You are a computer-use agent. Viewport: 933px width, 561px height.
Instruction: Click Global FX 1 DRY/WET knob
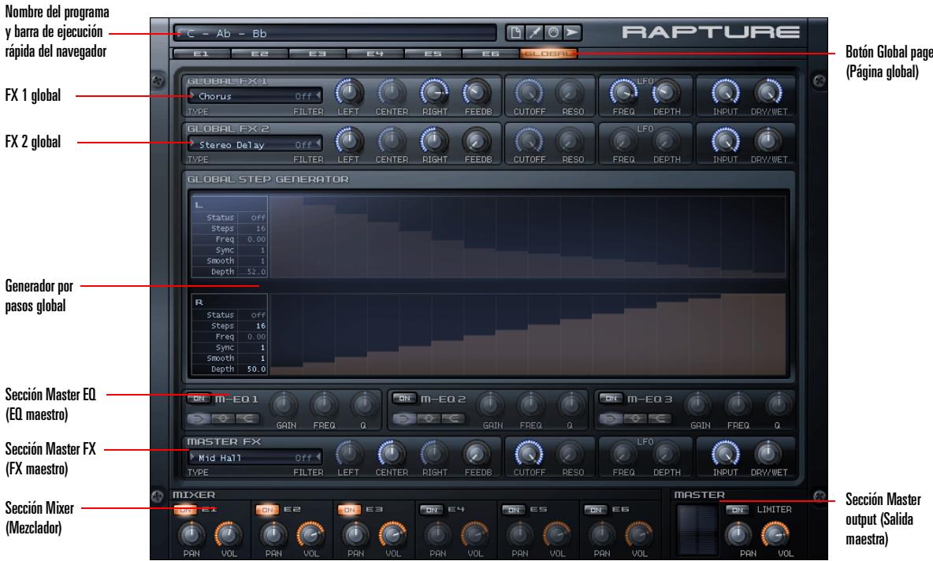(768, 92)
